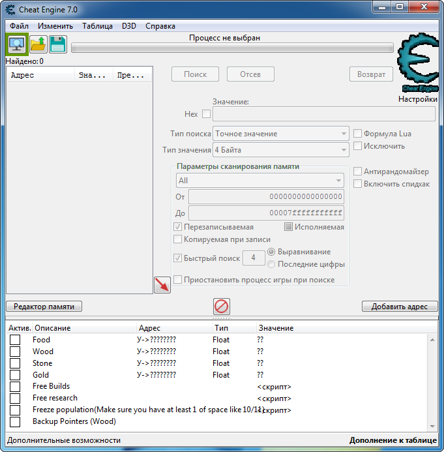The width and height of the screenshot is (444, 452).
Task: Click the Добавить адрес button
Action: (x=400, y=307)
